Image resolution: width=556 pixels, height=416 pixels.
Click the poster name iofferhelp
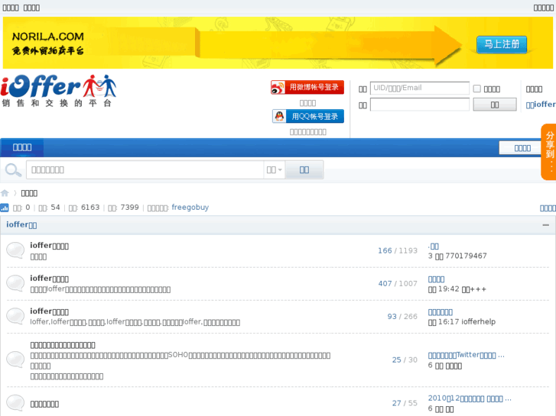478,322
